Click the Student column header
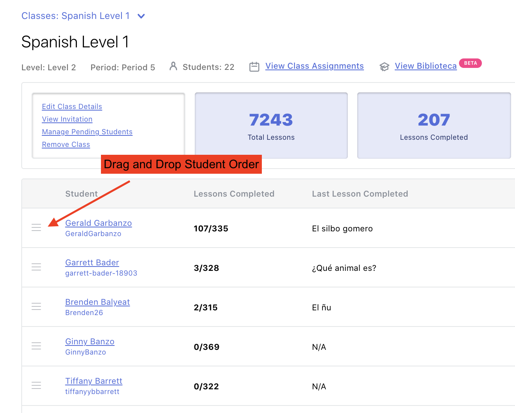The width and height of the screenshot is (515, 413). coord(81,194)
